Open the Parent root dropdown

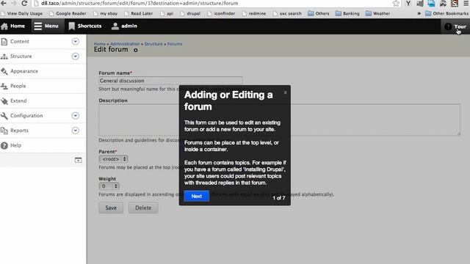click(x=114, y=159)
